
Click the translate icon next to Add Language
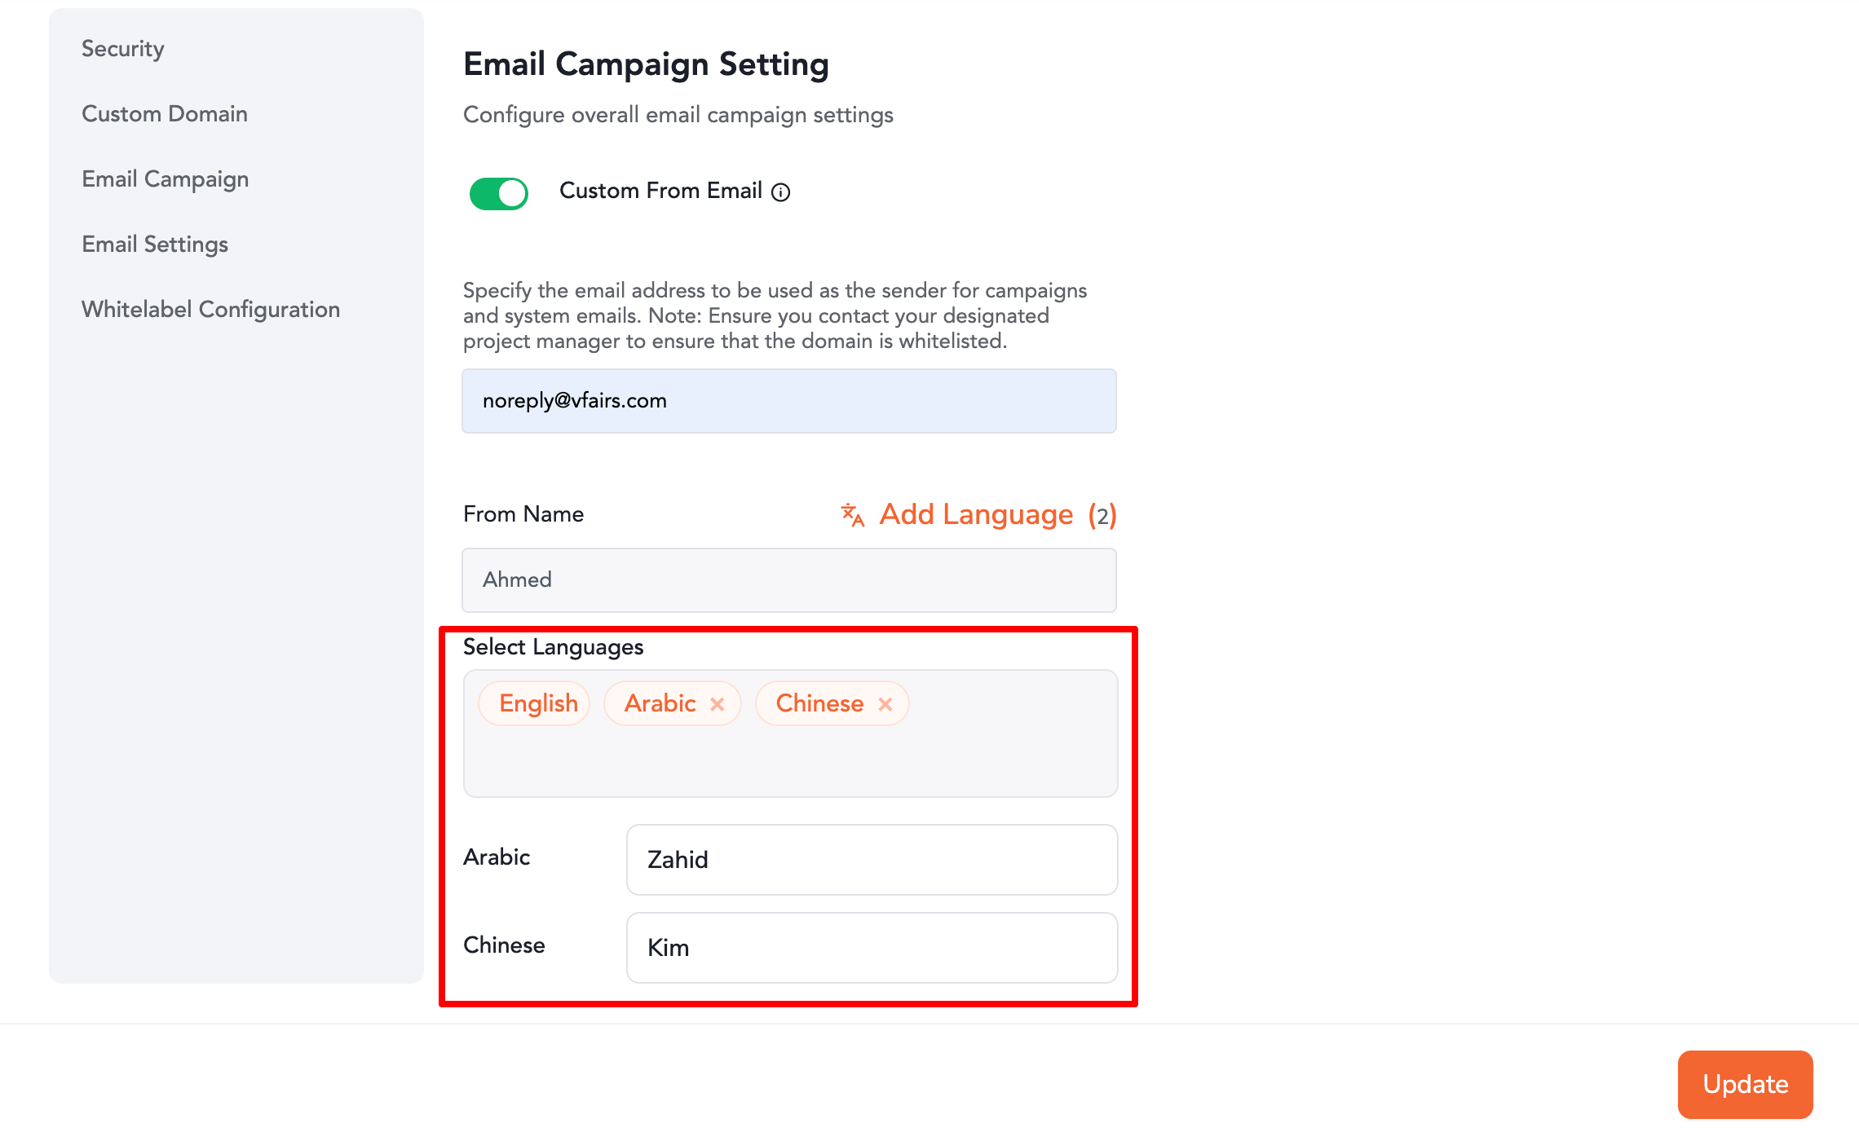(x=852, y=515)
